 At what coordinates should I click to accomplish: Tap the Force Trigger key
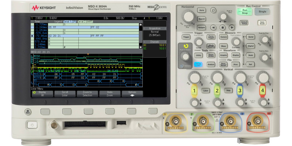pos(211,37)
